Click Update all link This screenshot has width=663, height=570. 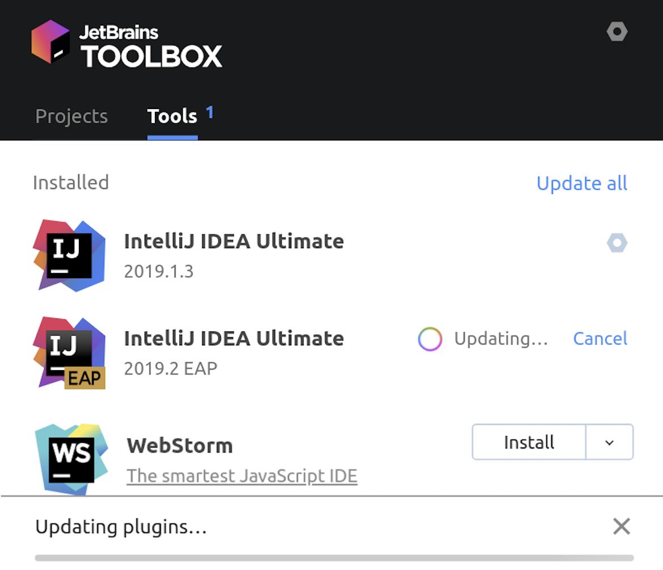(x=581, y=183)
